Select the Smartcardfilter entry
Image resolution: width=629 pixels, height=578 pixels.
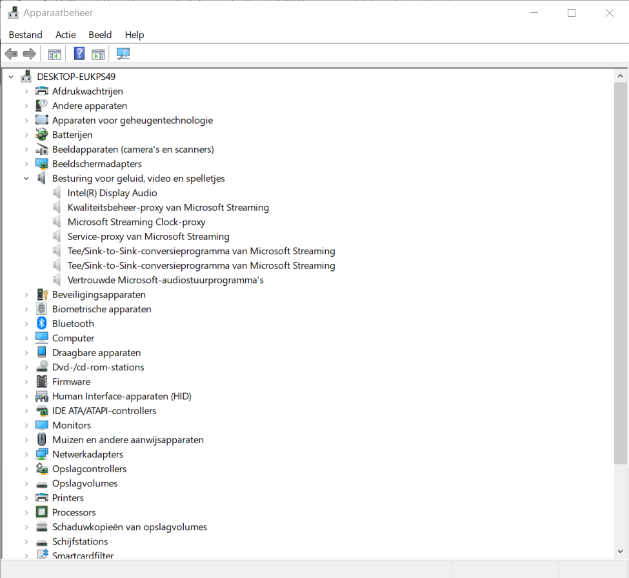pyautogui.click(x=83, y=555)
